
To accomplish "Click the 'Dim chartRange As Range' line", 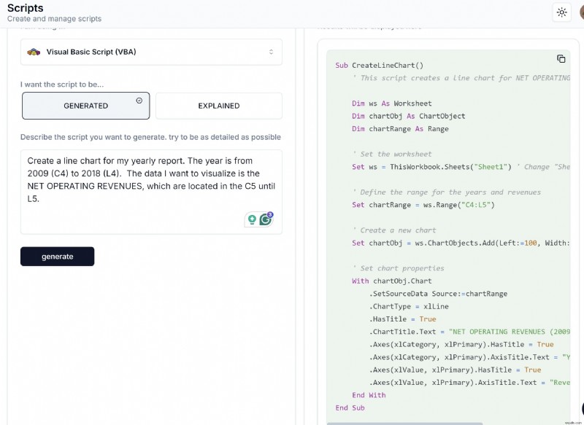I will coord(400,128).
